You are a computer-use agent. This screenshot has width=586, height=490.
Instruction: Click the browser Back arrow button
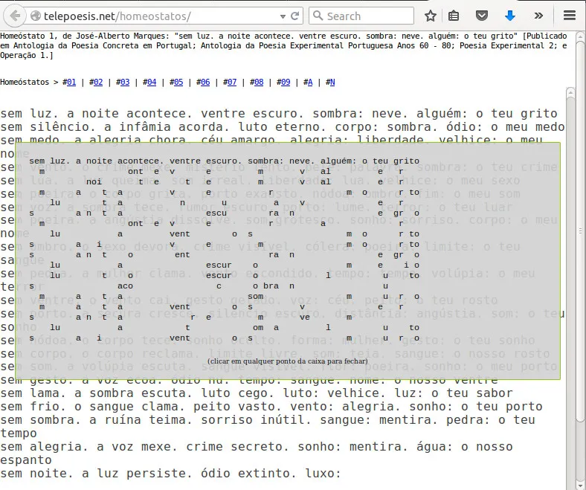(x=15, y=16)
